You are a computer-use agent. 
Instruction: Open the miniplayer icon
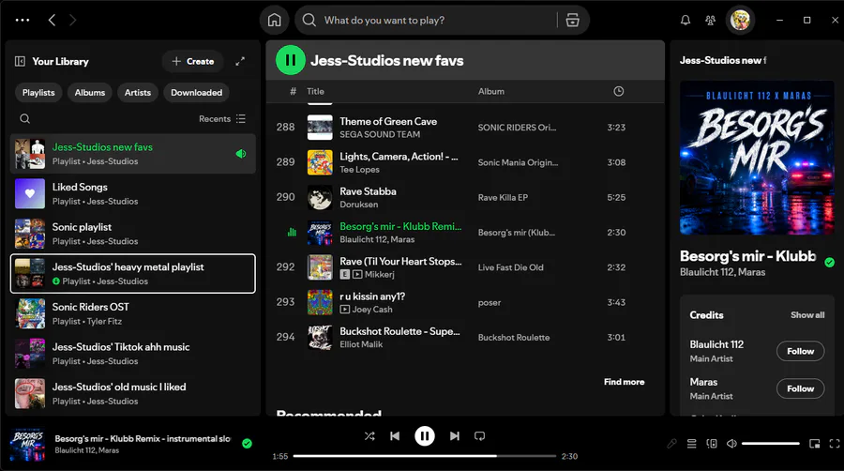click(x=814, y=444)
